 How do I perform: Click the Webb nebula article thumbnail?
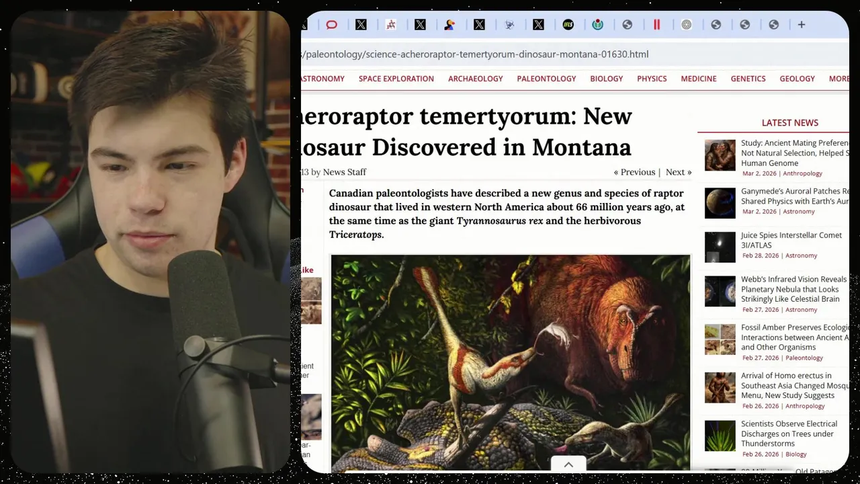(x=720, y=291)
